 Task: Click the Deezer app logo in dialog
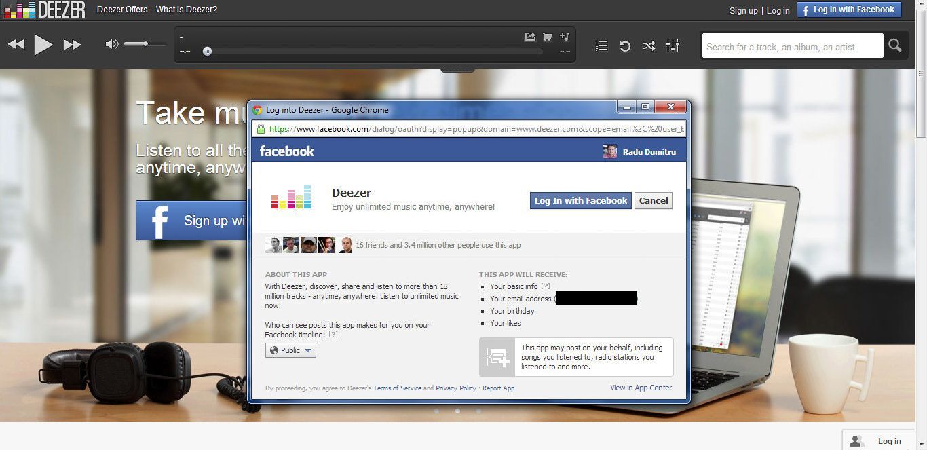pyautogui.click(x=291, y=196)
